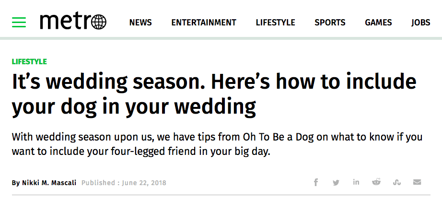The image size is (442, 223).
Task: Go to the Entertainment section
Action: point(204,23)
